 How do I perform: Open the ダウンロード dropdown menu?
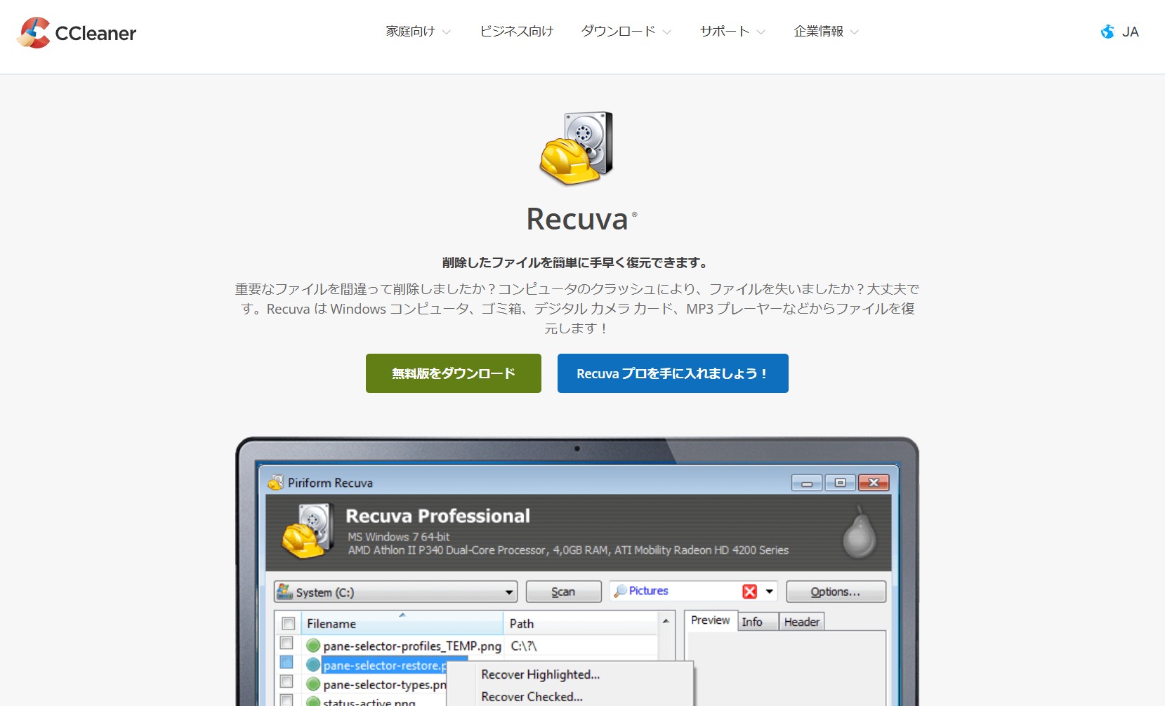click(x=626, y=32)
